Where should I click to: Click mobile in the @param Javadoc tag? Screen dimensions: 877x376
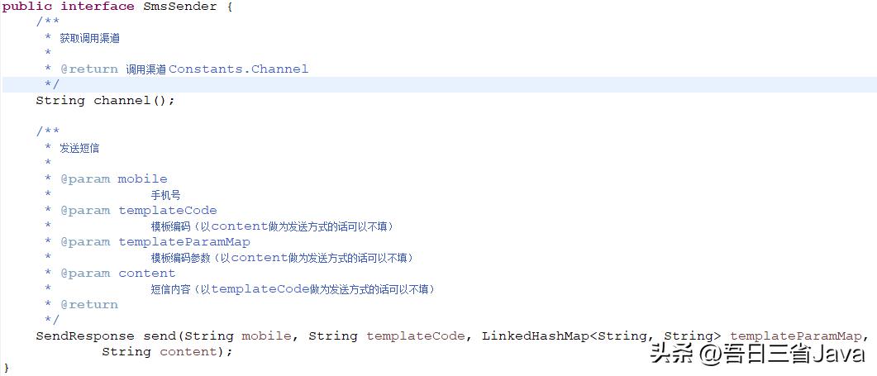(x=142, y=179)
